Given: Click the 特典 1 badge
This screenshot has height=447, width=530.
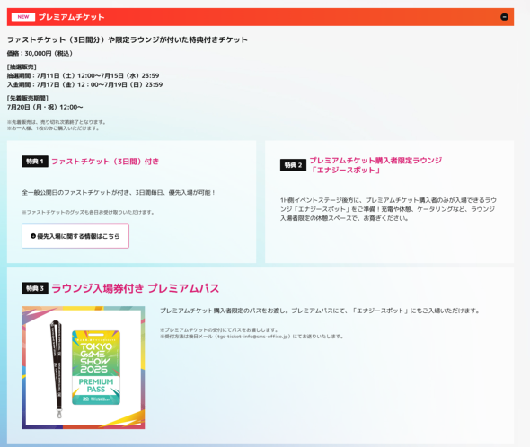Looking at the screenshot, I should pos(35,162).
